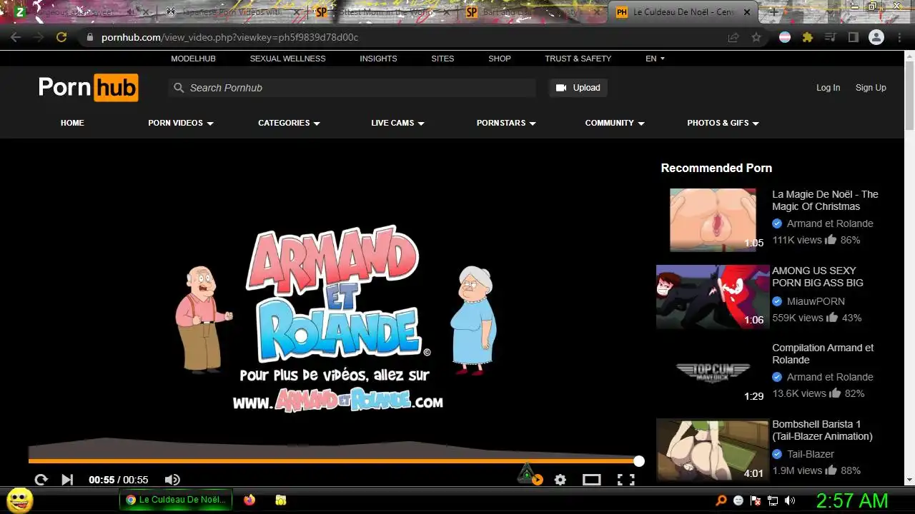Open the EN language dropdown
The image size is (915, 514).
coord(655,59)
